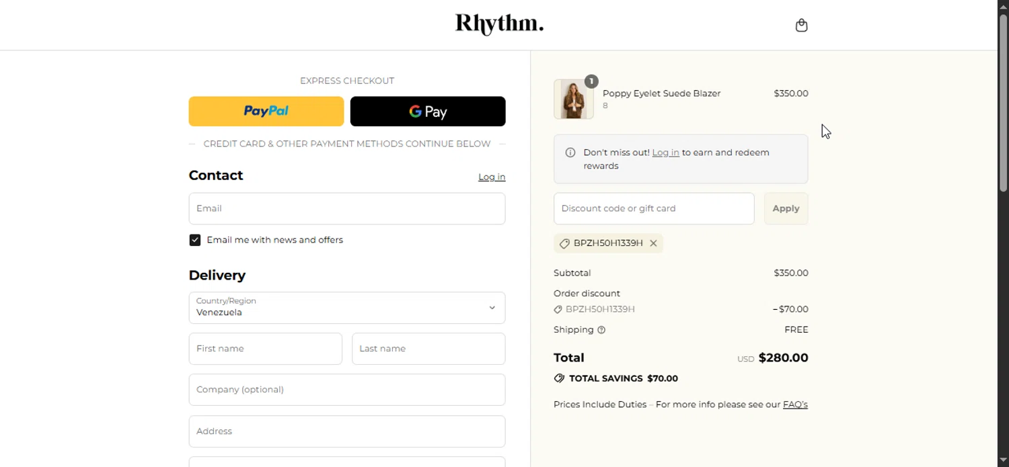Click Log in link in rewards notice
Screen dimensions: 1009x467
(666, 153)
